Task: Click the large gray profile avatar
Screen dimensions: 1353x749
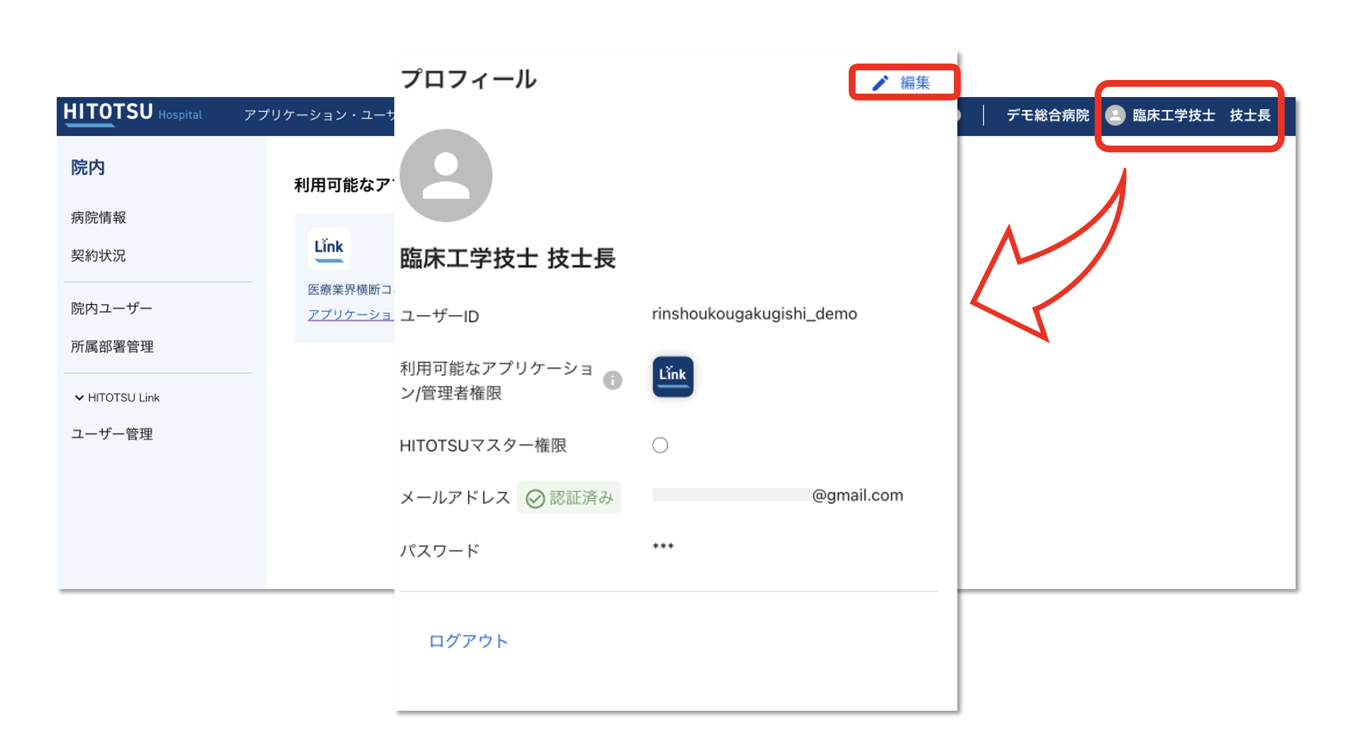Action: point(446,176)
